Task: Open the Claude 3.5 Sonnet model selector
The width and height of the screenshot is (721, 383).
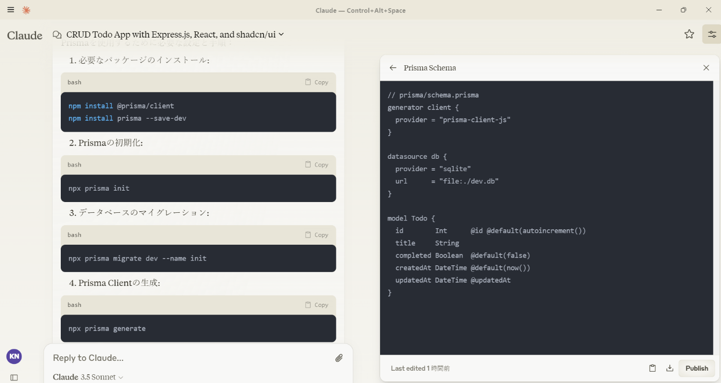Action: (x=88, y=377)
